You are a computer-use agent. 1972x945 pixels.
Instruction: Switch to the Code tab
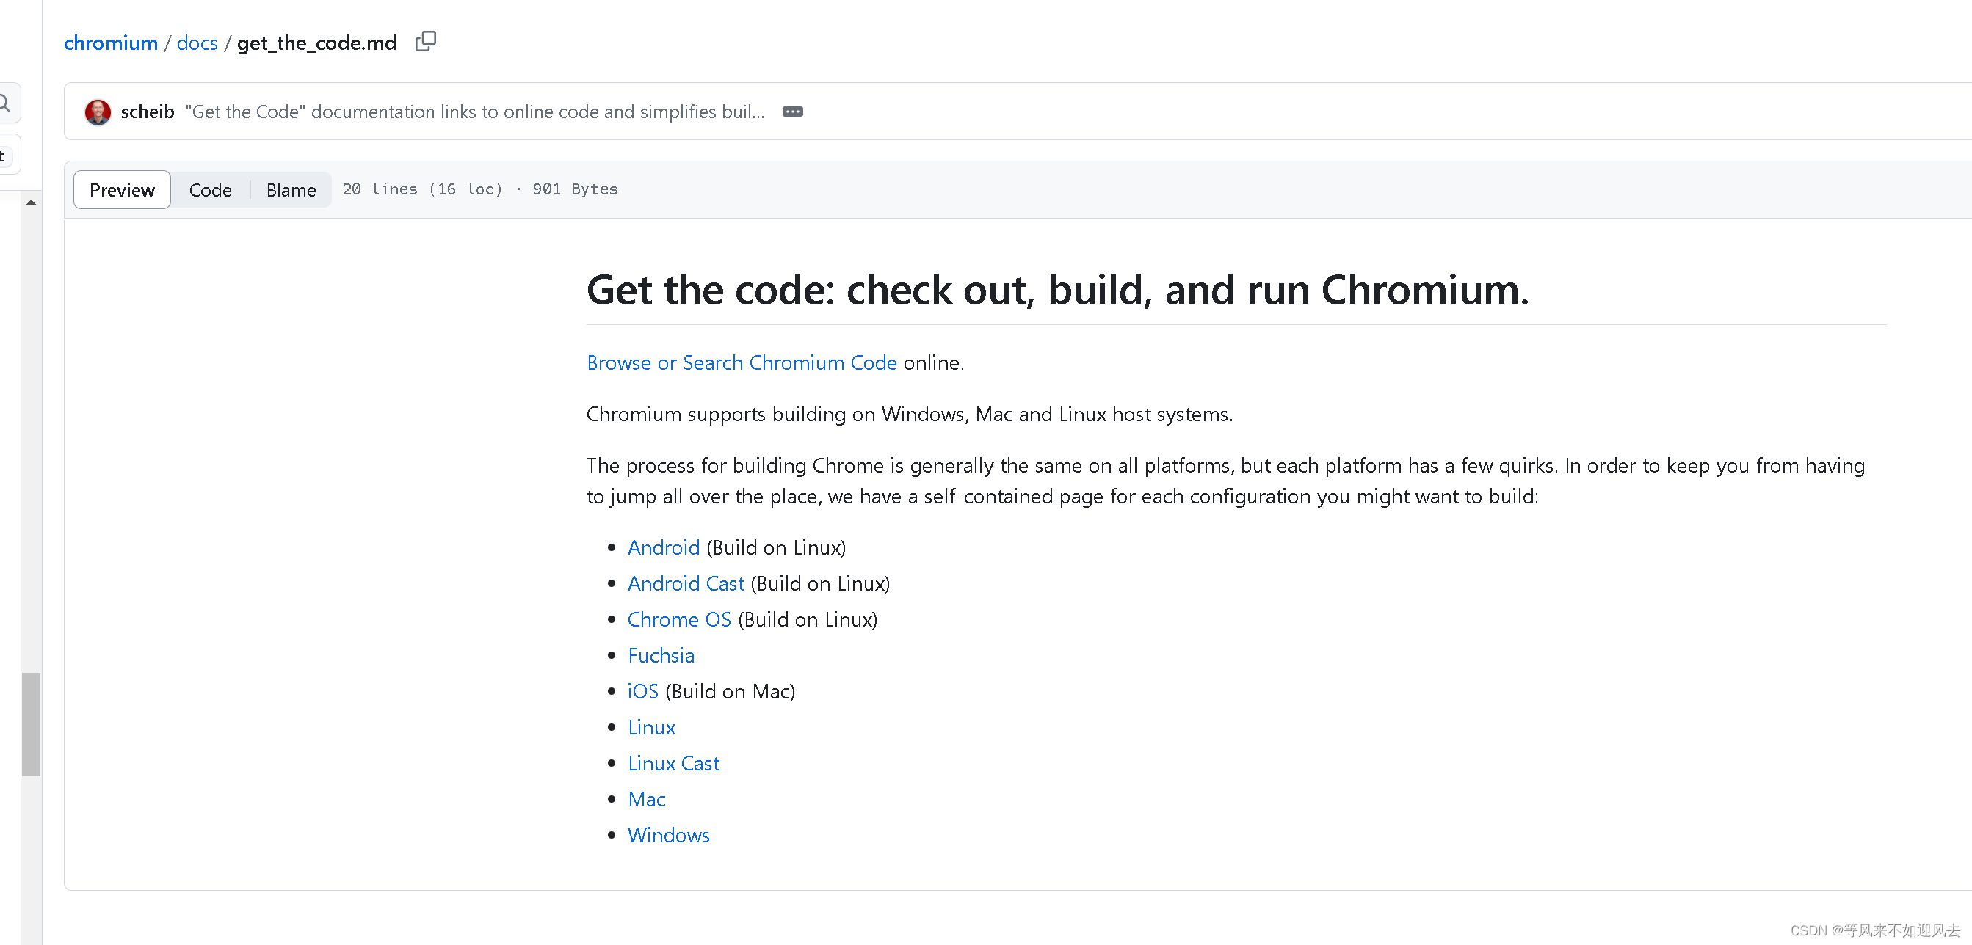[210, 190]
